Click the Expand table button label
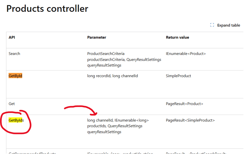Viewport: 247px width, 158px height. click(x=229, y=25)
